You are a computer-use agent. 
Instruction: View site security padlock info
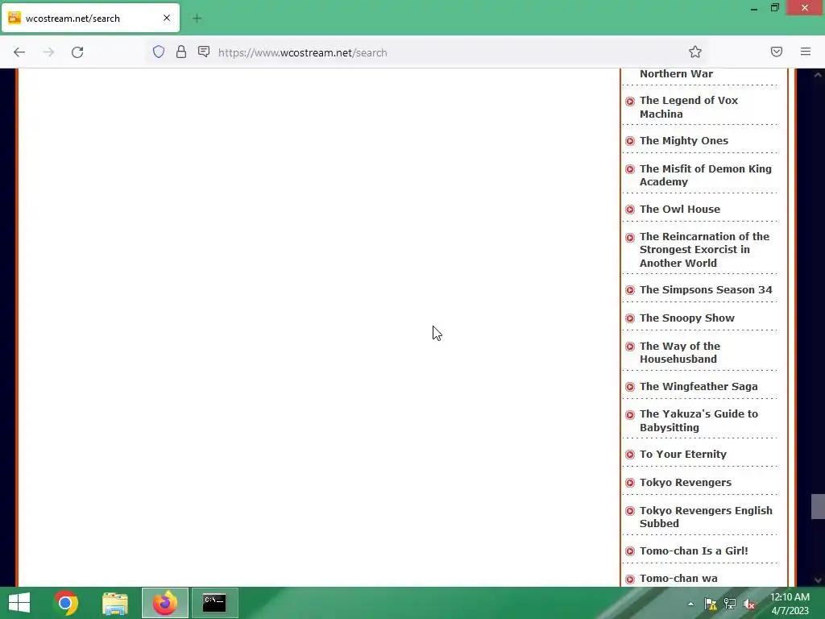[x=181, y=52]
